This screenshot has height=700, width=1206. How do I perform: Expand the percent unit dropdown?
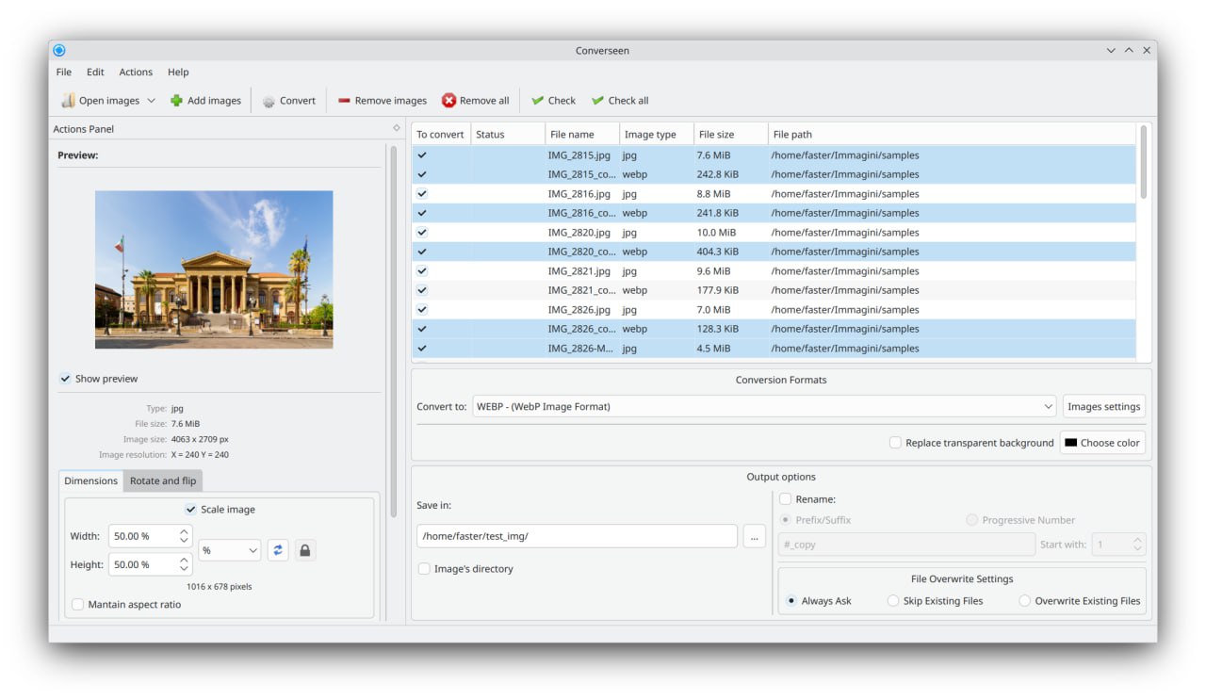click(x=229, y=550)
